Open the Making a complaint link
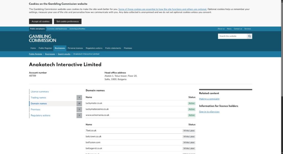The height and width of the screenshot is (154, 283). point(209,99)
